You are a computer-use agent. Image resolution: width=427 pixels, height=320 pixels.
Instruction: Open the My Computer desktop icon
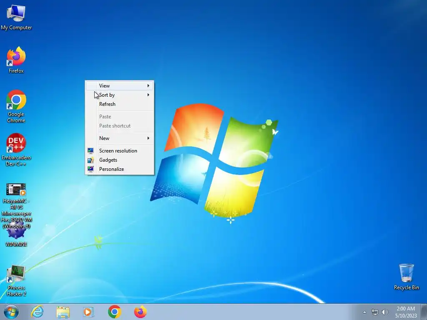point(16,17)
